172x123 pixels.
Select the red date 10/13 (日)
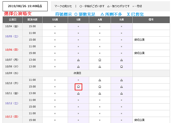point(12,117)
